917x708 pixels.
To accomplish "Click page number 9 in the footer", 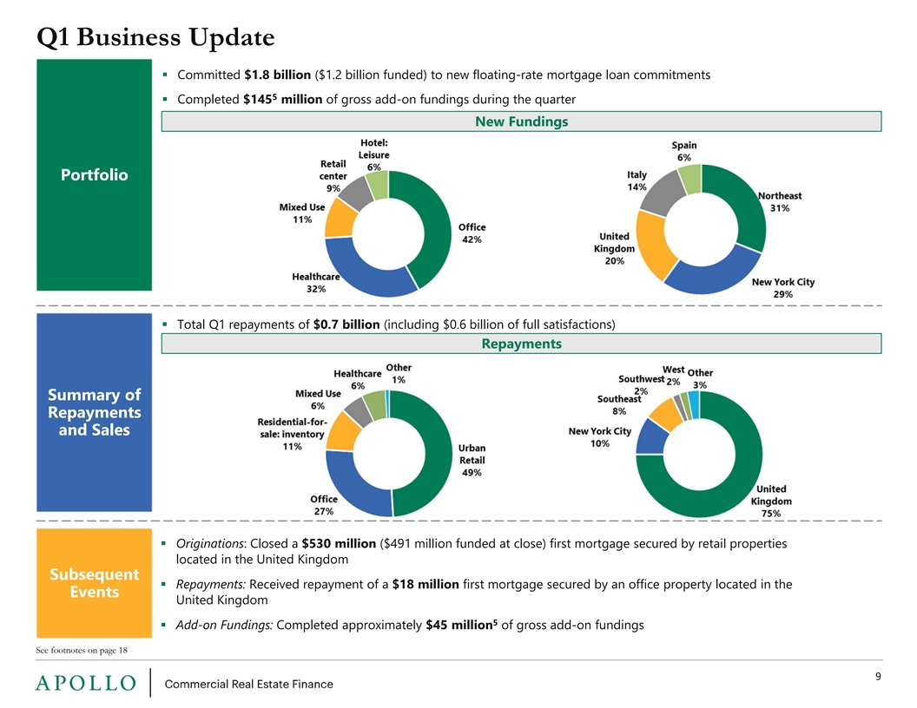I will coord(878,677).
